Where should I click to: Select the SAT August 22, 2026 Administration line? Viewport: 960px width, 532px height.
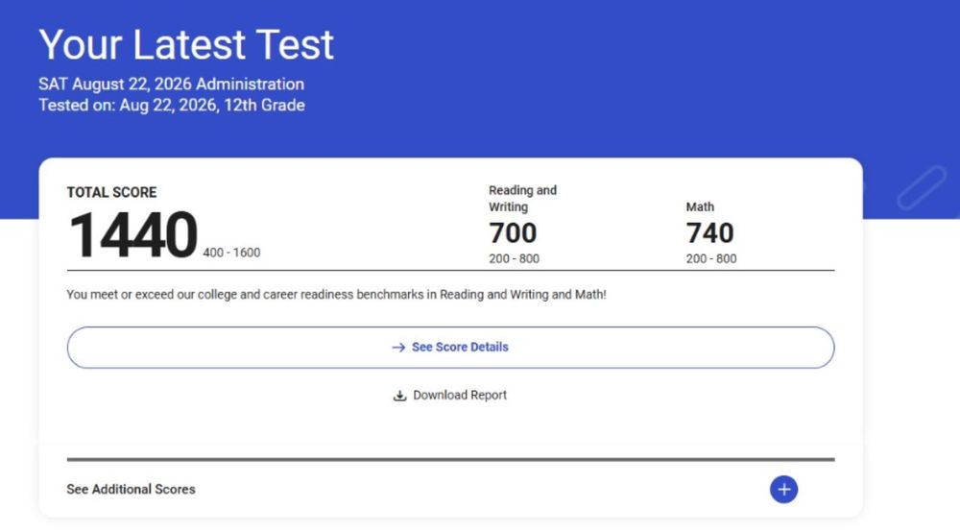point(172,84)
